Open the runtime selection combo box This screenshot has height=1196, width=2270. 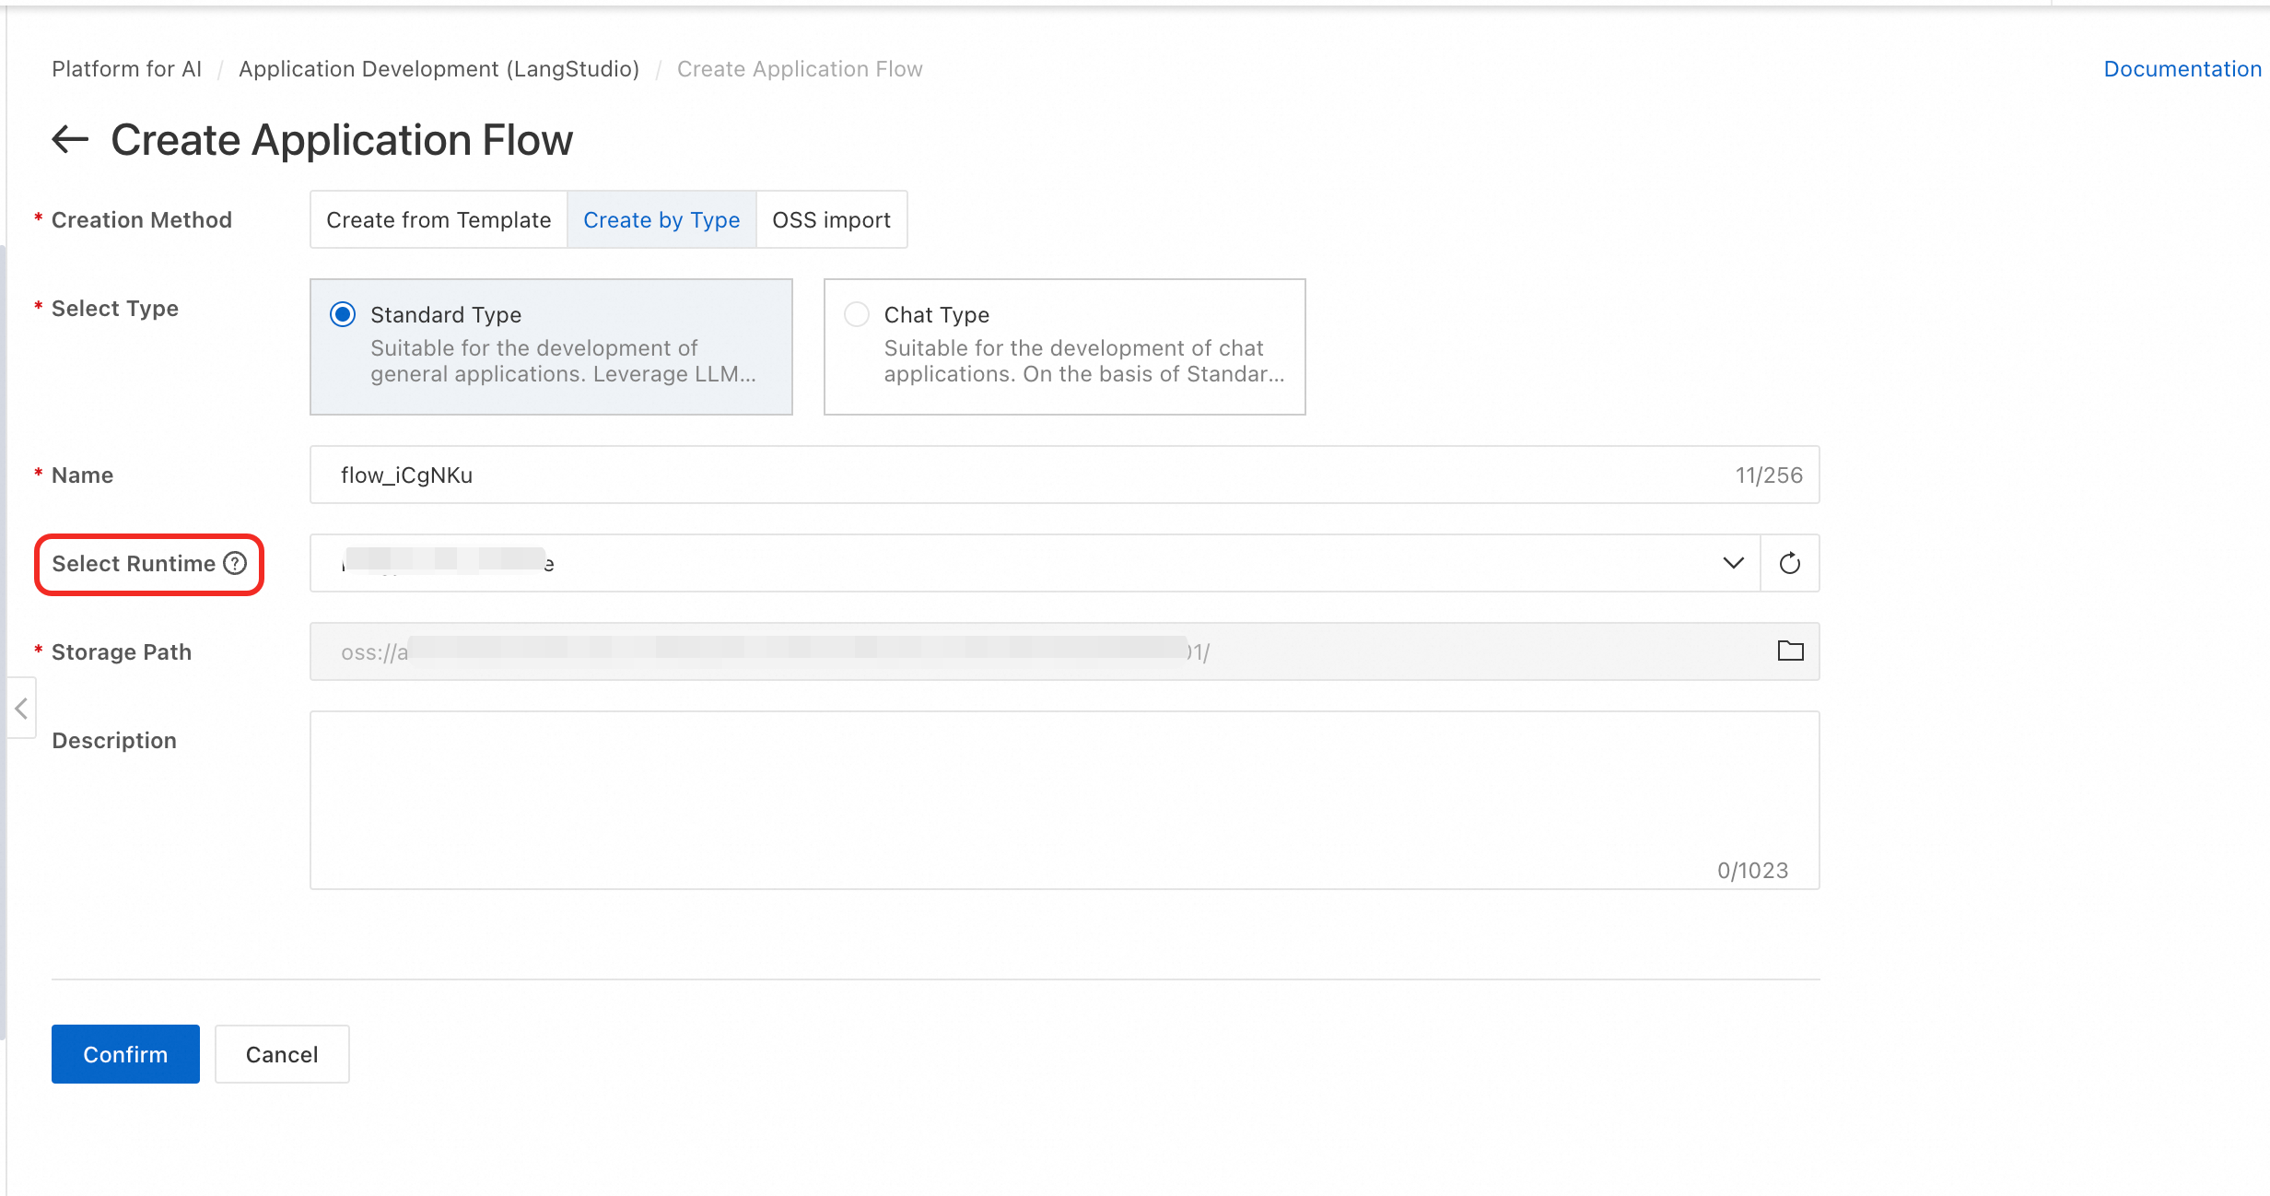pos(1013,563)
